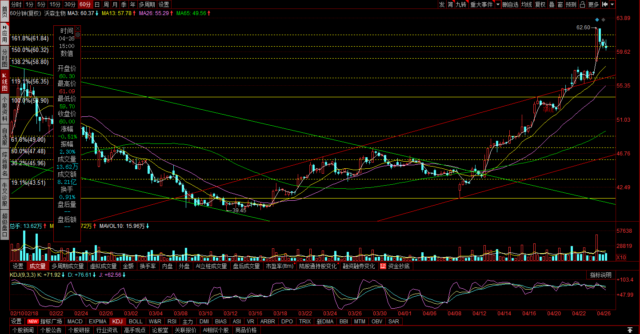Image resolution: width=640 pixels, height=334 pixels.
Task: Toggle 均线 moving averages
Action: [527, 4]
